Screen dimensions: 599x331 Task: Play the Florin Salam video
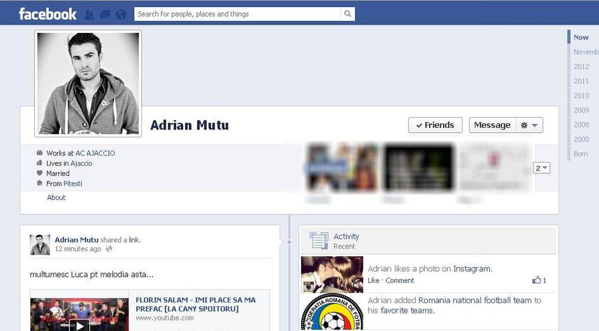point(80,326)
